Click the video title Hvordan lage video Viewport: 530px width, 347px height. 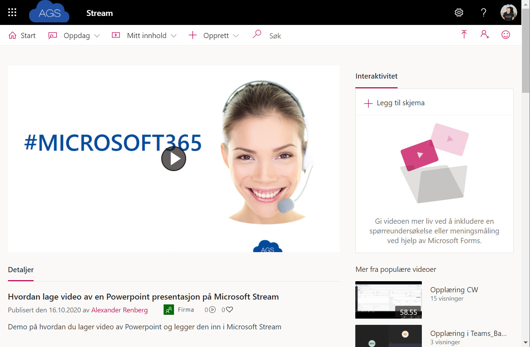(144, 297)
